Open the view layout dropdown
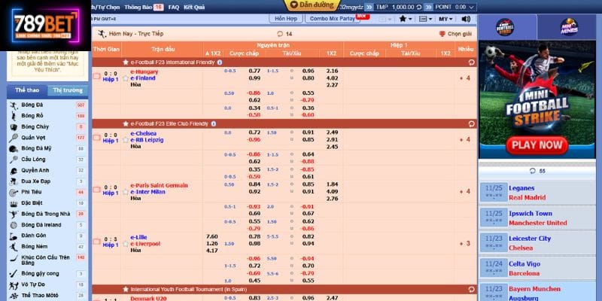Image resolution: width=602 pixels, height=301 pixels. click(426, 19)
